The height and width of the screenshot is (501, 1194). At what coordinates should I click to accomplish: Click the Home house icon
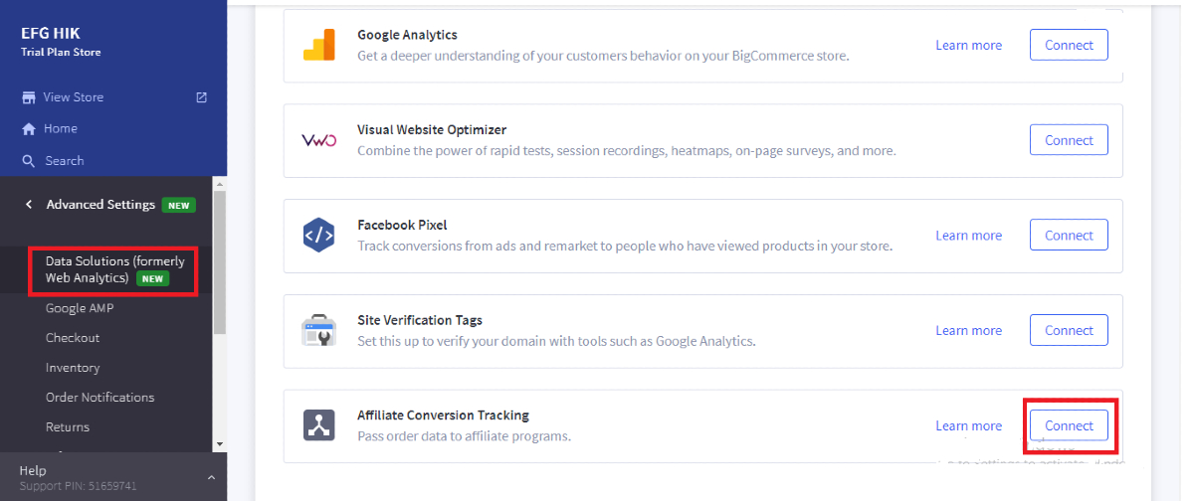[x=29, y=129]
